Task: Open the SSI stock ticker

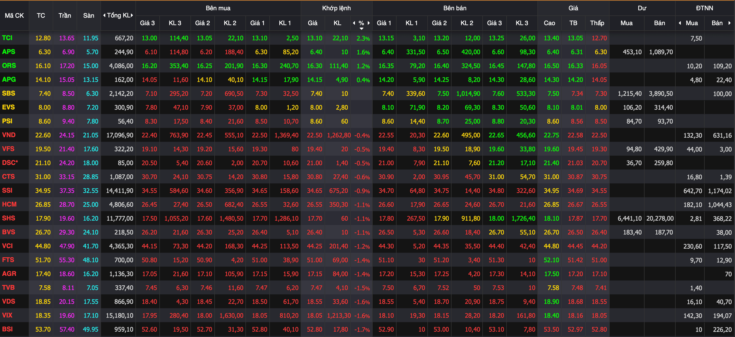Action: (x=7, y=190)
